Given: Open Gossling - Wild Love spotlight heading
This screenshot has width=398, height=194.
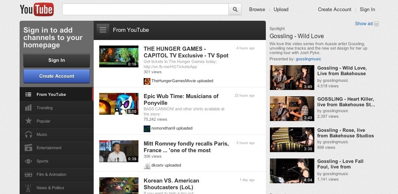Looking at the screenshot, I should (x=297, y=36).
